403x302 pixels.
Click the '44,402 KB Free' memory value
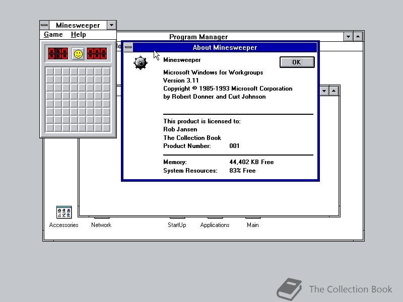click(251, 162)
